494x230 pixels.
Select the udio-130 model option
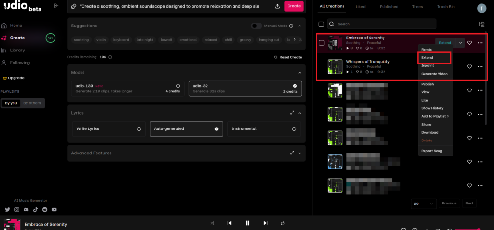(128, 89)
